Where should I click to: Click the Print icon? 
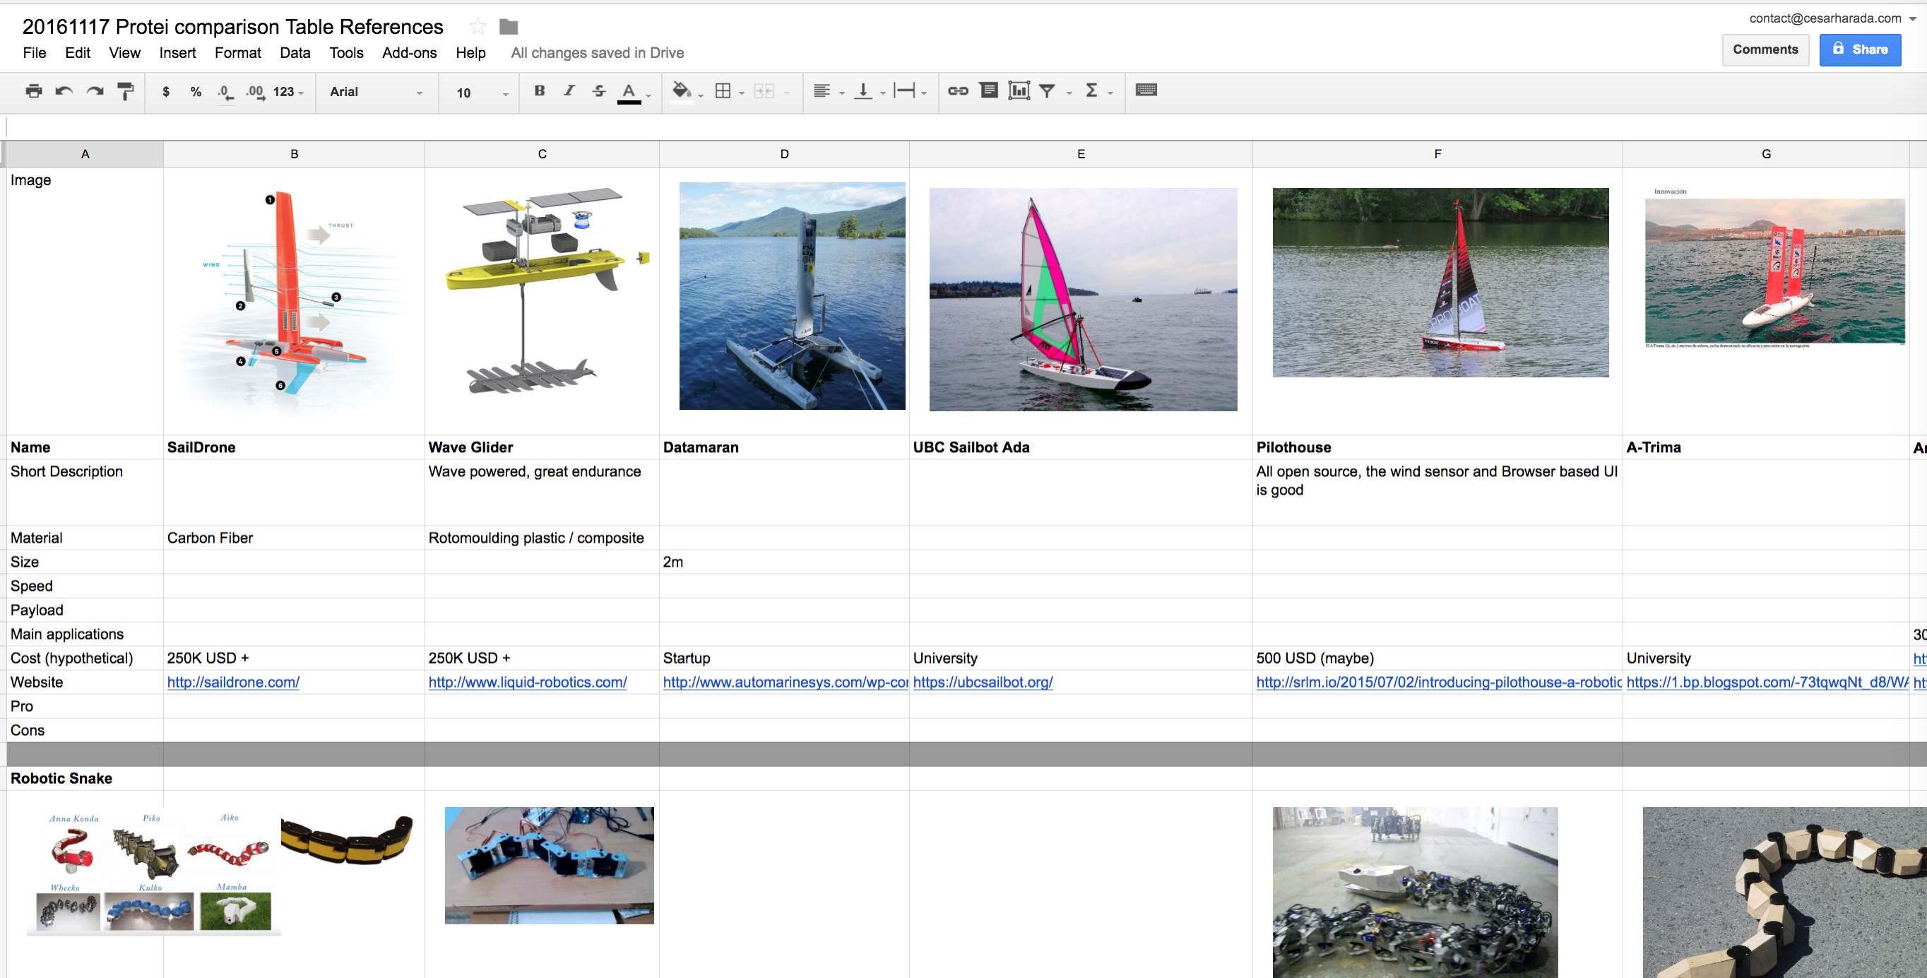(x=34, y=91)
